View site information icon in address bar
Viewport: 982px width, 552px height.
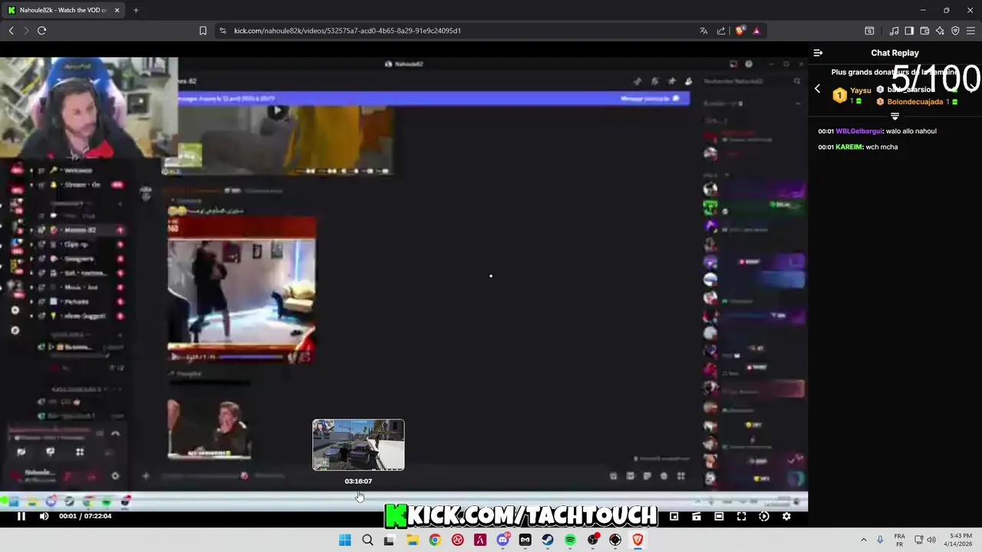coord(222,31)
